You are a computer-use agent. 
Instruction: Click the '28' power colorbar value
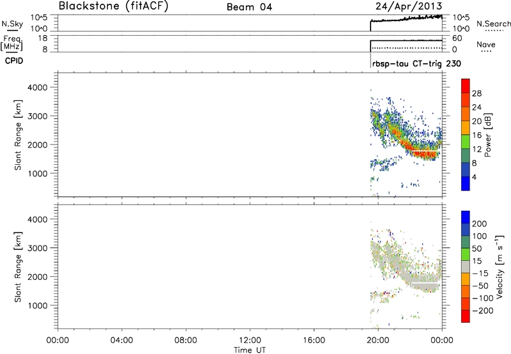[x=477, y=93]
